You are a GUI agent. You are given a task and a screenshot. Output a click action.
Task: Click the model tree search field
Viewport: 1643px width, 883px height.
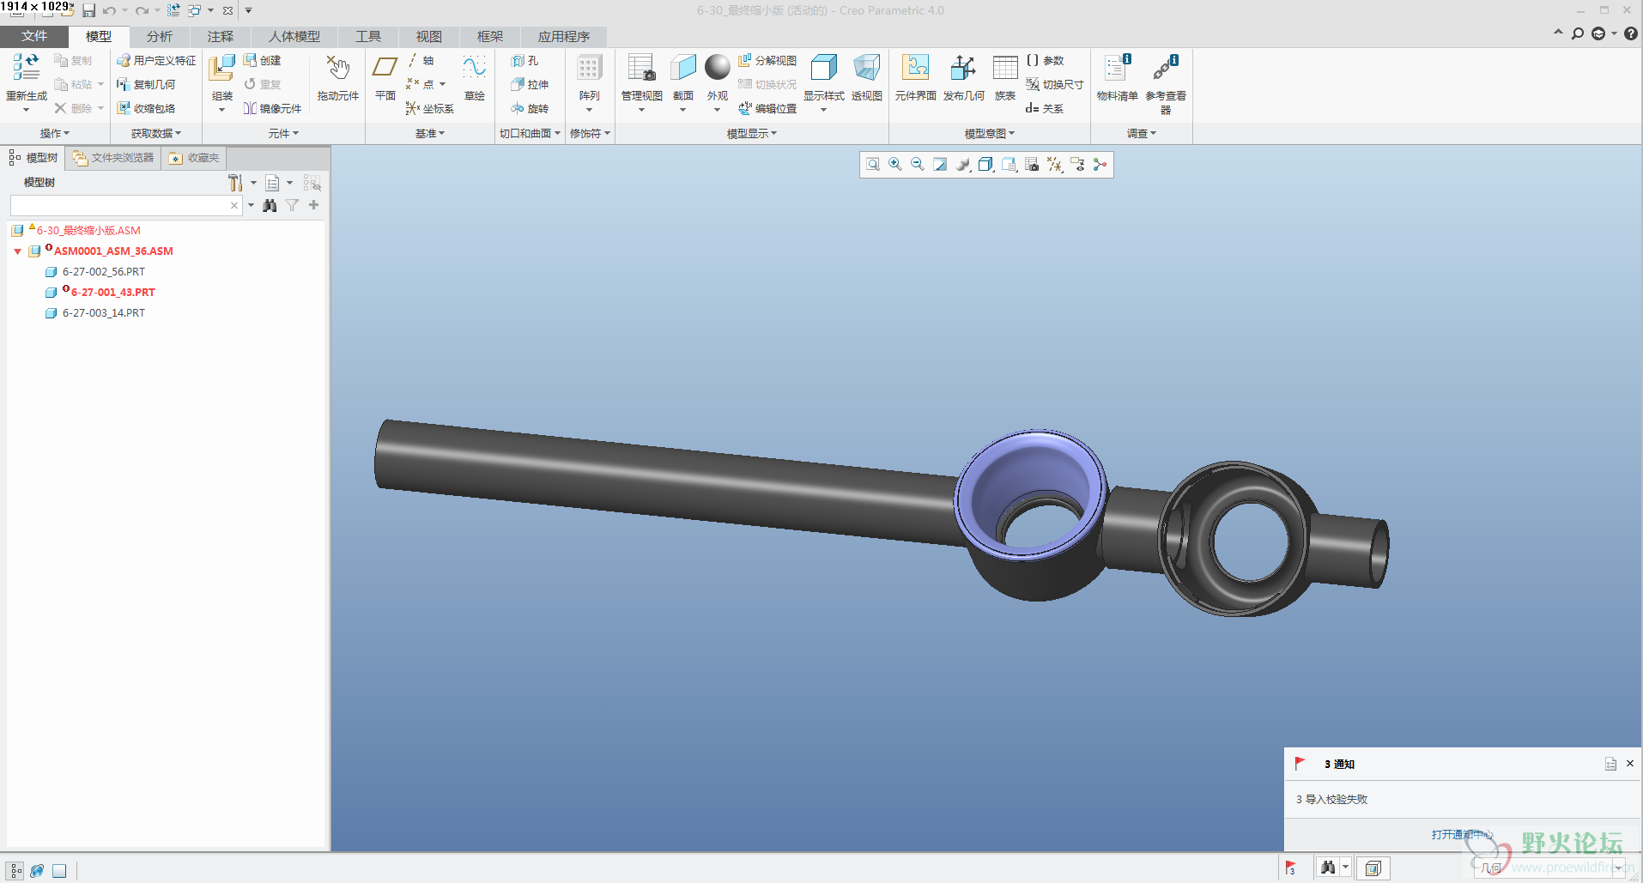coord(118,205)
